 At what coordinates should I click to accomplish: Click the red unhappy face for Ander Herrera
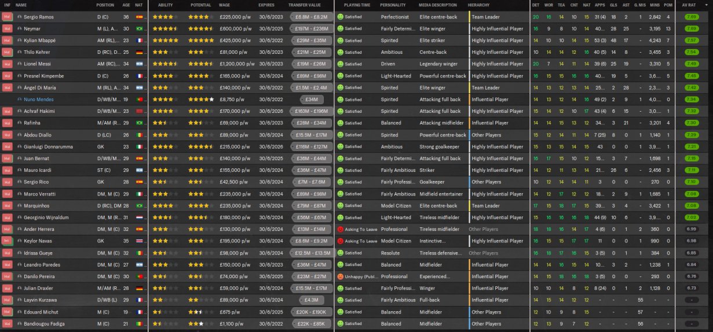(x=340, y=229)
